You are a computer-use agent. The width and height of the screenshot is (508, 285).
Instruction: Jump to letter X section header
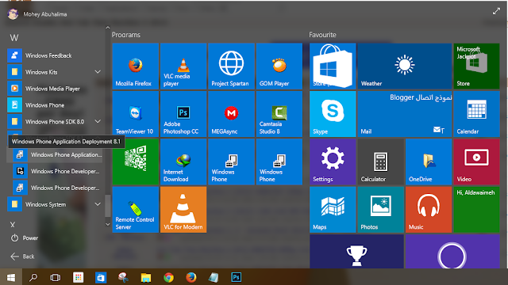click(x=13, y=225)
